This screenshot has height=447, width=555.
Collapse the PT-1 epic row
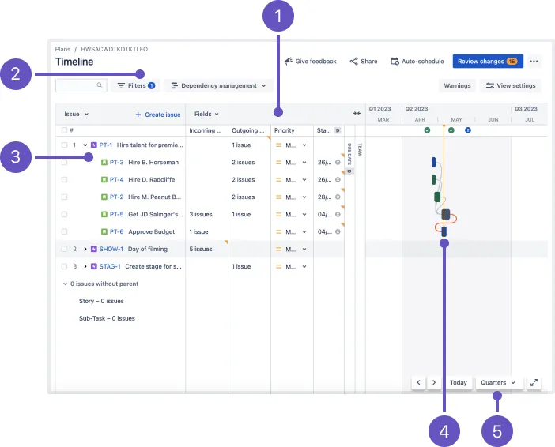coord(85,145)
